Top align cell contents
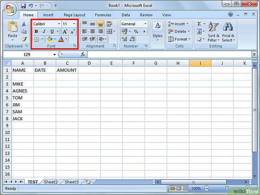Image resolution: width=260 pixels, height=195 pixels. tap(85, 24)
